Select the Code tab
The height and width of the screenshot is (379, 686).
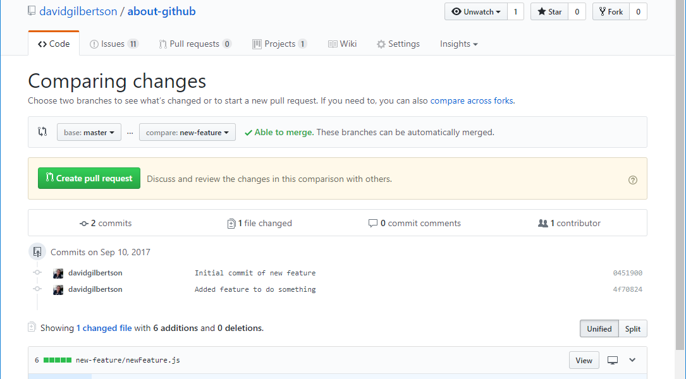pyautogui.click(x=54, y=44)
